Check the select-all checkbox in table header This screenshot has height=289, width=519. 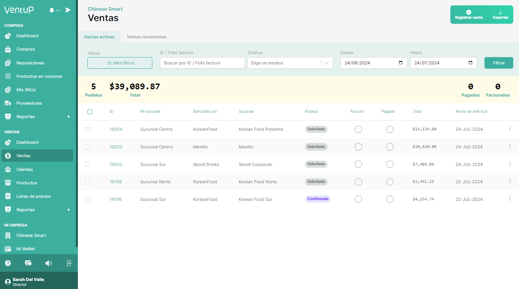tap(90, 112)
